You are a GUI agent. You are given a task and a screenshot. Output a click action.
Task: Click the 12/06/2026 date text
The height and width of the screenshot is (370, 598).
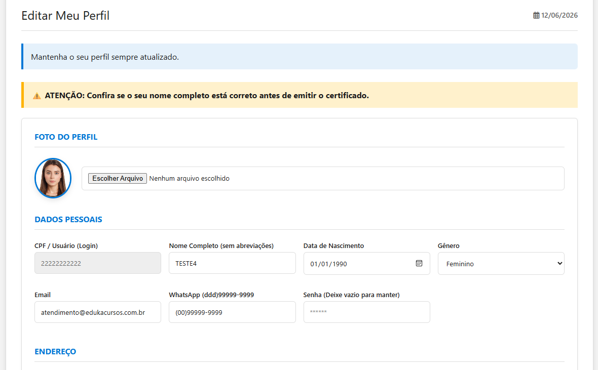[x=559, y=15]
